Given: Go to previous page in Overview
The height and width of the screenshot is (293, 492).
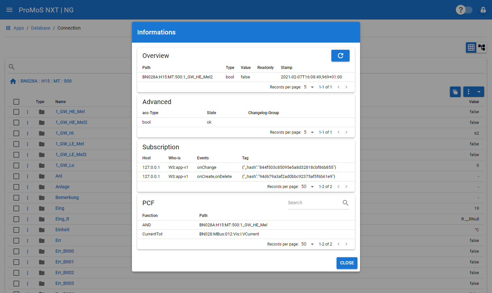Looking at the screenshot, I should (339, 87).
